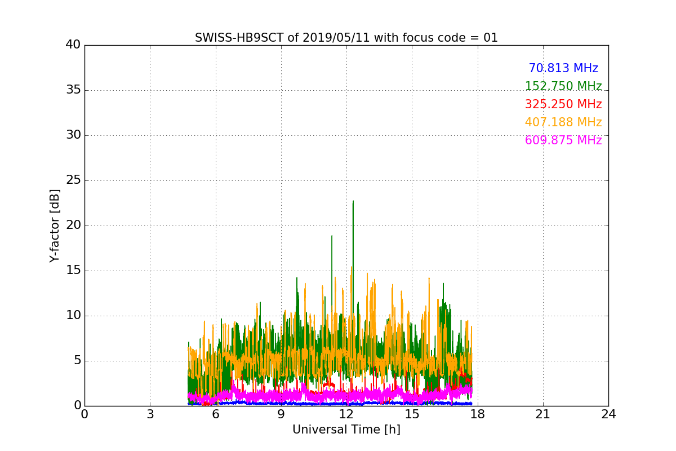Click the plot title SWISS-HB9SCT of 2019/05/11
The height and width of the screenshot is (451, 676).
click(x=346, y=38)
